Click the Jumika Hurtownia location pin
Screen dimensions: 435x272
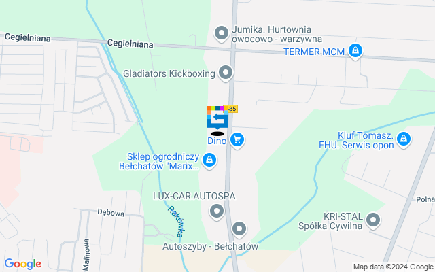pyautogui.click(x=222, y=33)
